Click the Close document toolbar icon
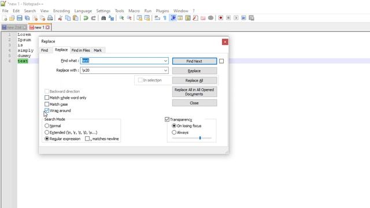This screenshot has width=370, height=208. (x=35, y=18)
